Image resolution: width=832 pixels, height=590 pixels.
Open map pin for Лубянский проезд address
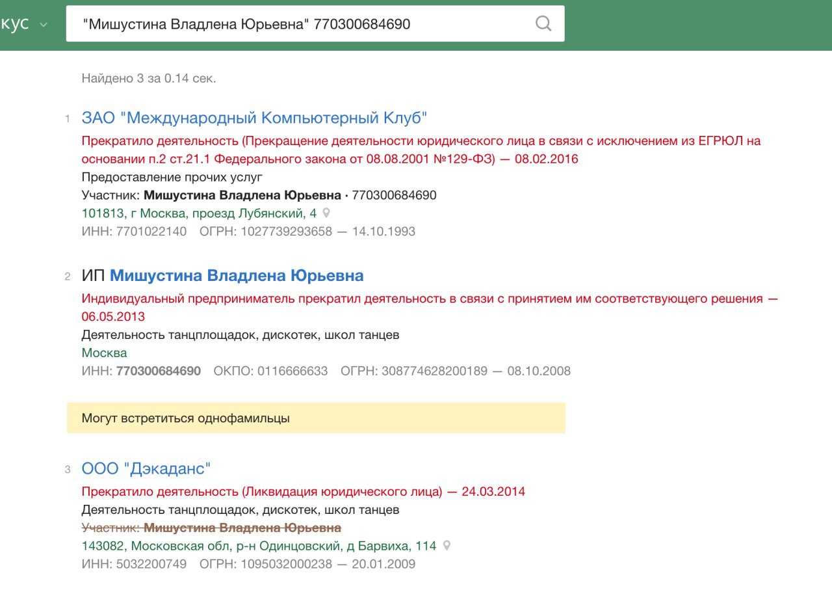click(326, 213)
